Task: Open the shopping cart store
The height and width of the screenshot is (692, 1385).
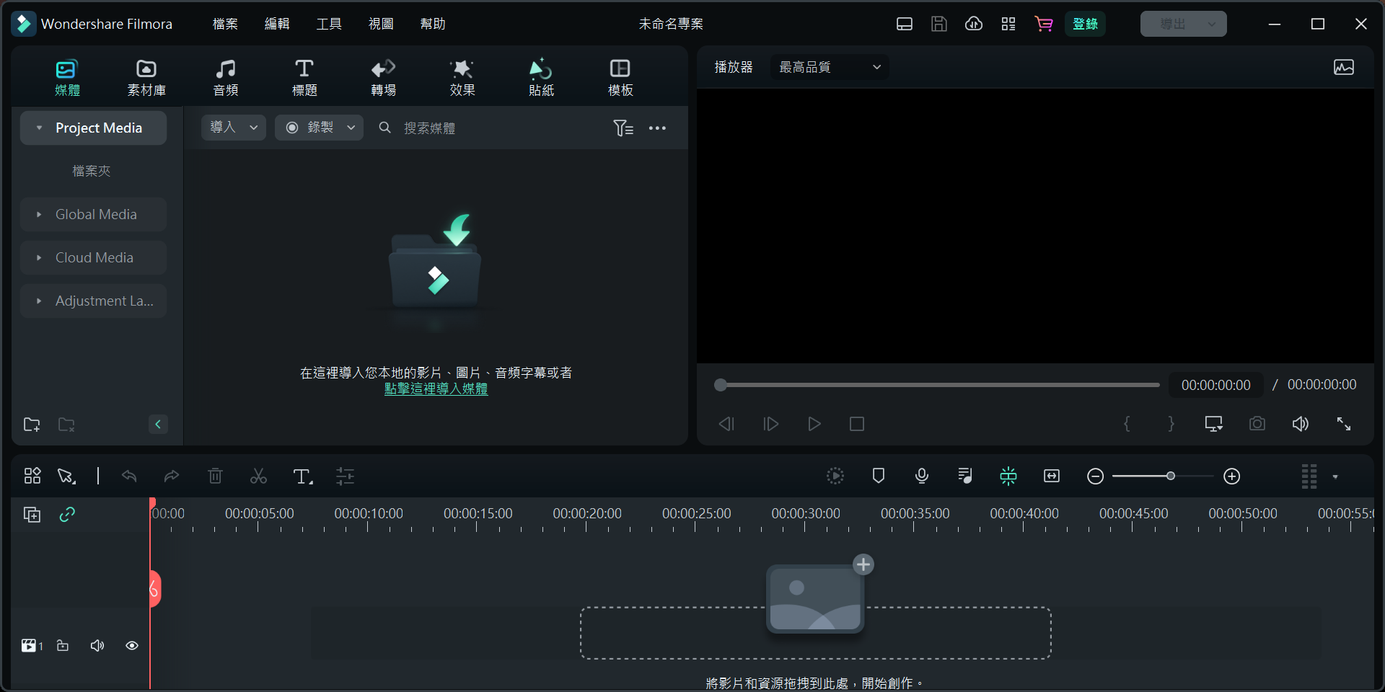Action: (x=1043, y=24)
